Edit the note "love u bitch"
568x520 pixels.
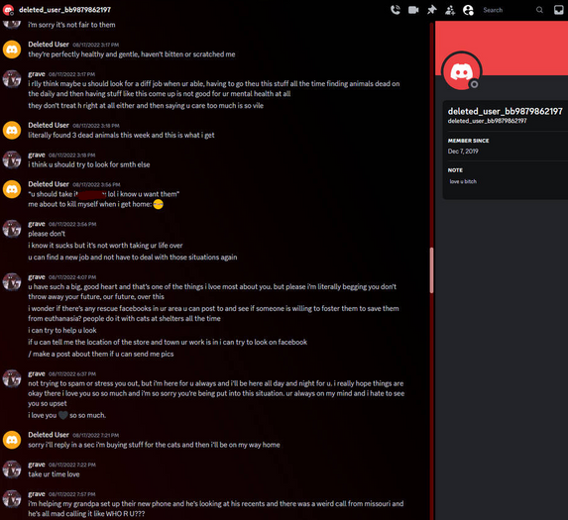(463, 181)
